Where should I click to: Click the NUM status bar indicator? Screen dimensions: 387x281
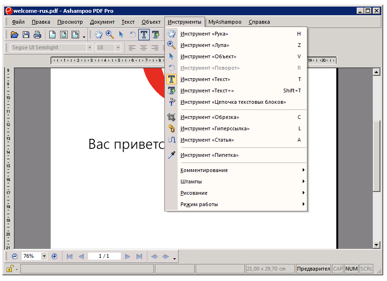point(351,269)
